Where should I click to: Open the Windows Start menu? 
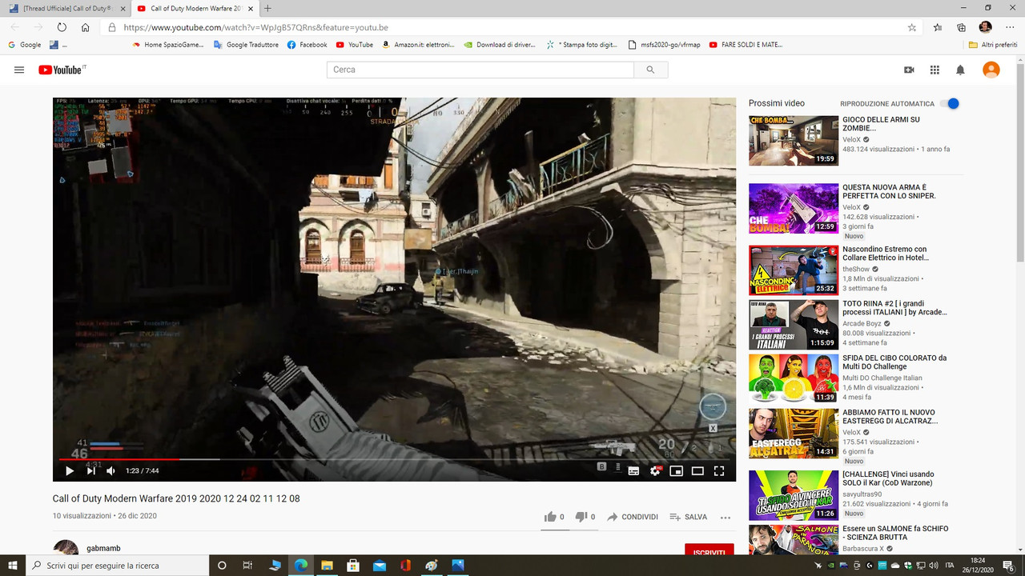point(13,566)
